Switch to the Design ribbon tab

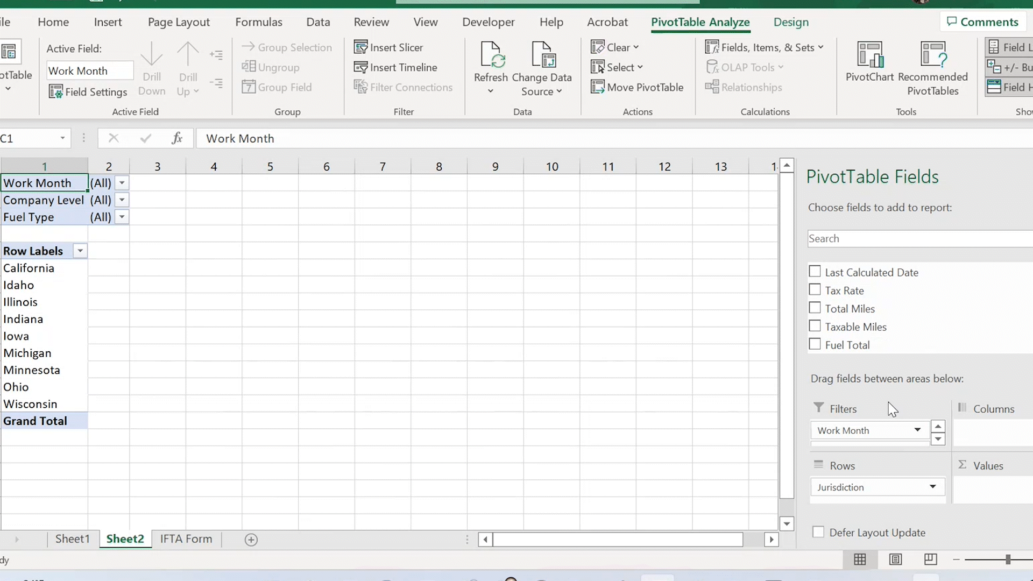click(790, 22)
